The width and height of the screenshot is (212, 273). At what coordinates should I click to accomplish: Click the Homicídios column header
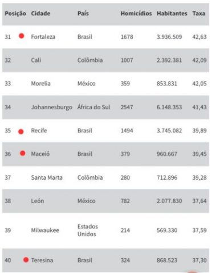[136, 14]
